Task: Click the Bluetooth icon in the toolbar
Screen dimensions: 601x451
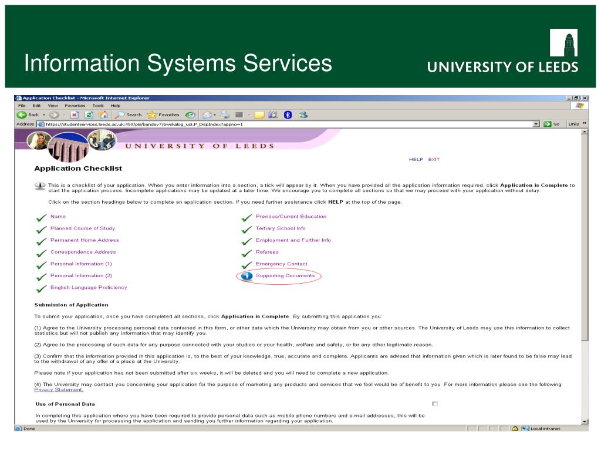Action: (x=288, y=115)
